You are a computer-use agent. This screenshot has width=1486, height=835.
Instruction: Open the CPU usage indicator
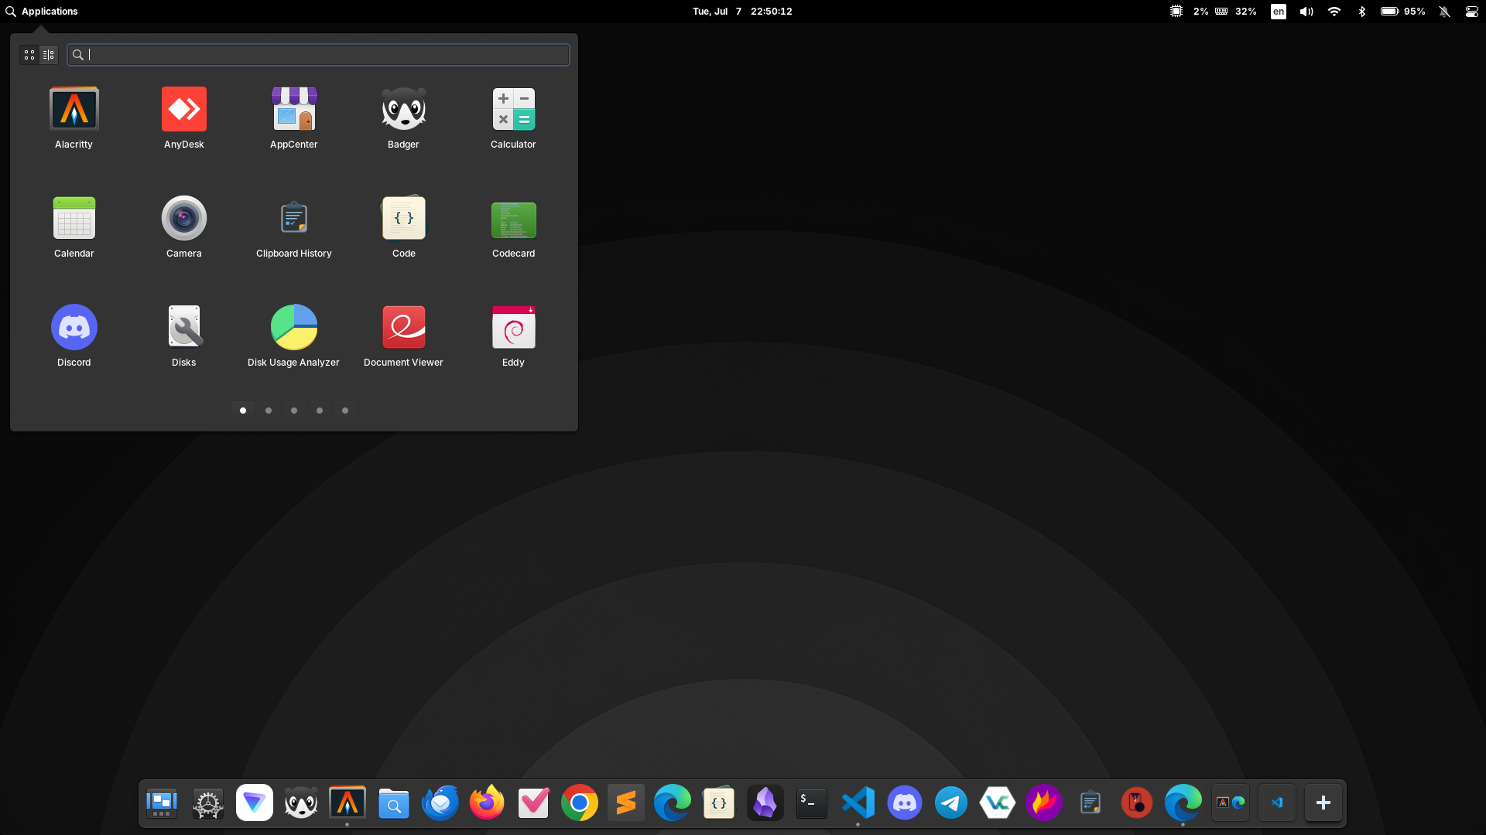tap(1190, 12)
